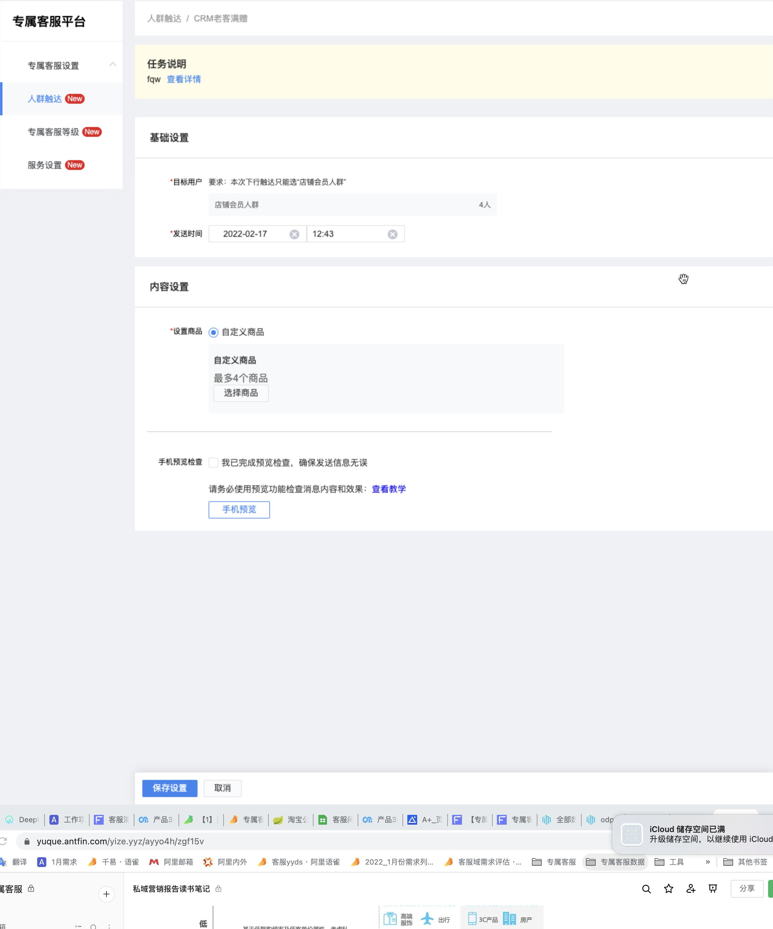773x929 pixels.
Task: Clear the 12:43 send time field
Action: tap(392, 234)
